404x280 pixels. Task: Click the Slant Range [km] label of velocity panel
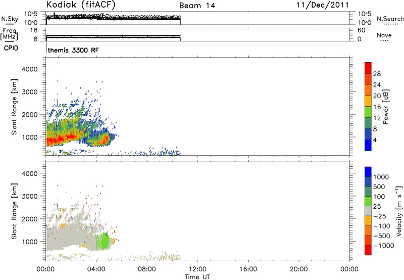14,211
